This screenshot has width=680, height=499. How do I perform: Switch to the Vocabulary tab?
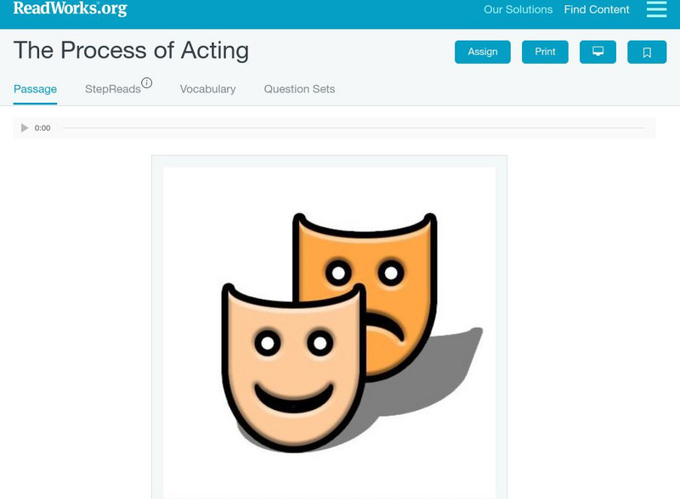pos(208,87)
